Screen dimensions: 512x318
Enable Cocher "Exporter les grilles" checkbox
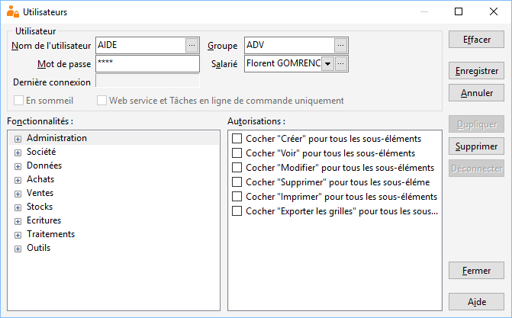pyautogui.click(x=237, y=211)
